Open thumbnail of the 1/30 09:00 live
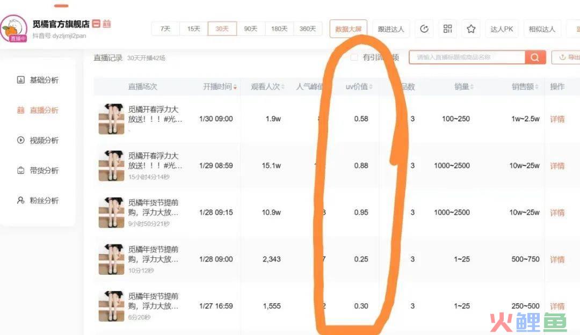The width and height of the screenshot is (580, 335). [111, 119]
